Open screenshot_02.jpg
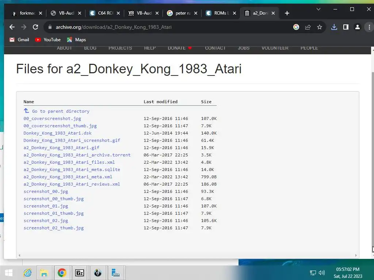374x280 pixels. [46, 221]
